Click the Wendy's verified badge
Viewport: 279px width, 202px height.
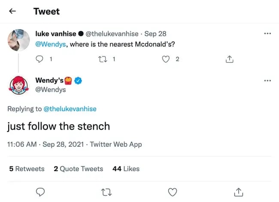pos(79,80)
